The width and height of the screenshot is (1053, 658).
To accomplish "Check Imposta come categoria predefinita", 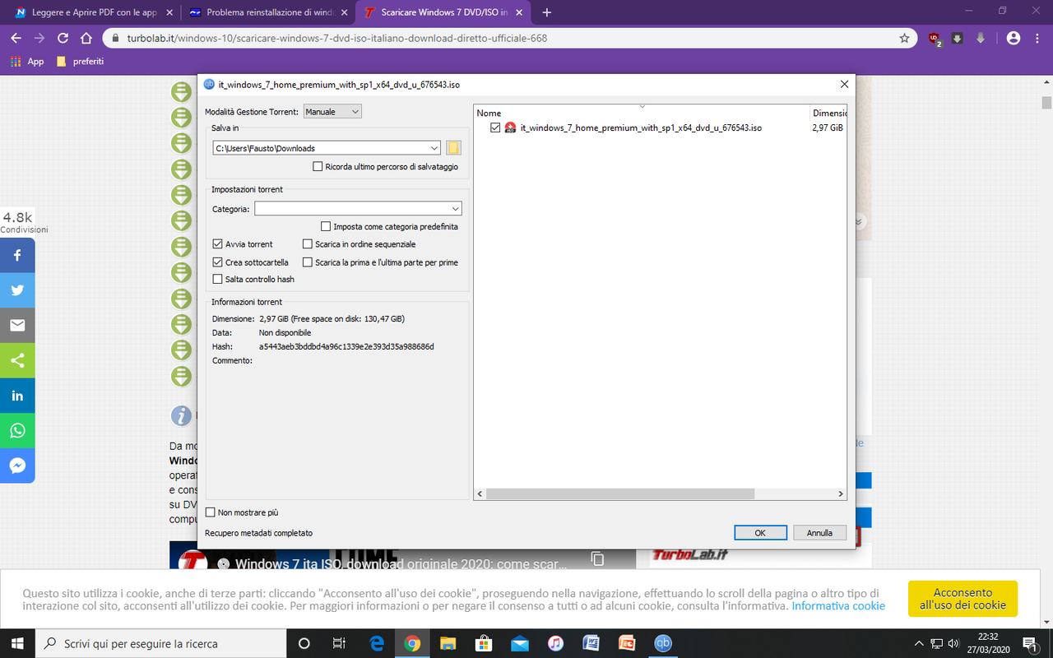I will click(326, 227).
